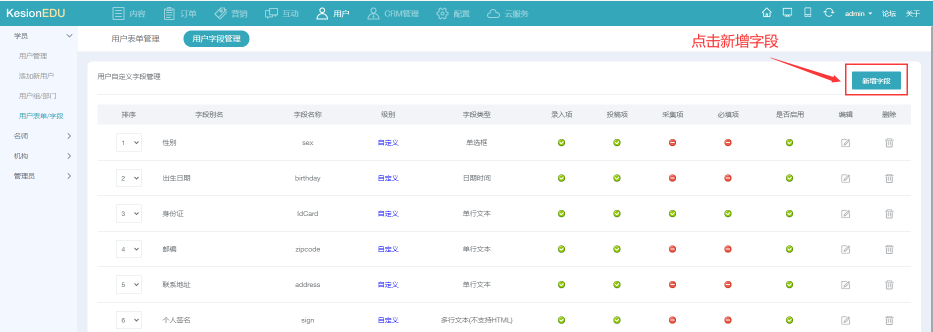Edit the sex field row

tap(845, 143)
